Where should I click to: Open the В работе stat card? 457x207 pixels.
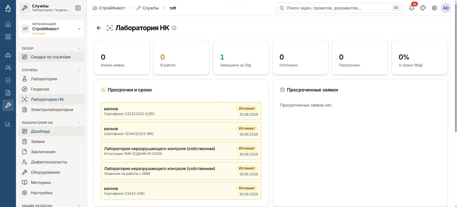tap(181, 57)
